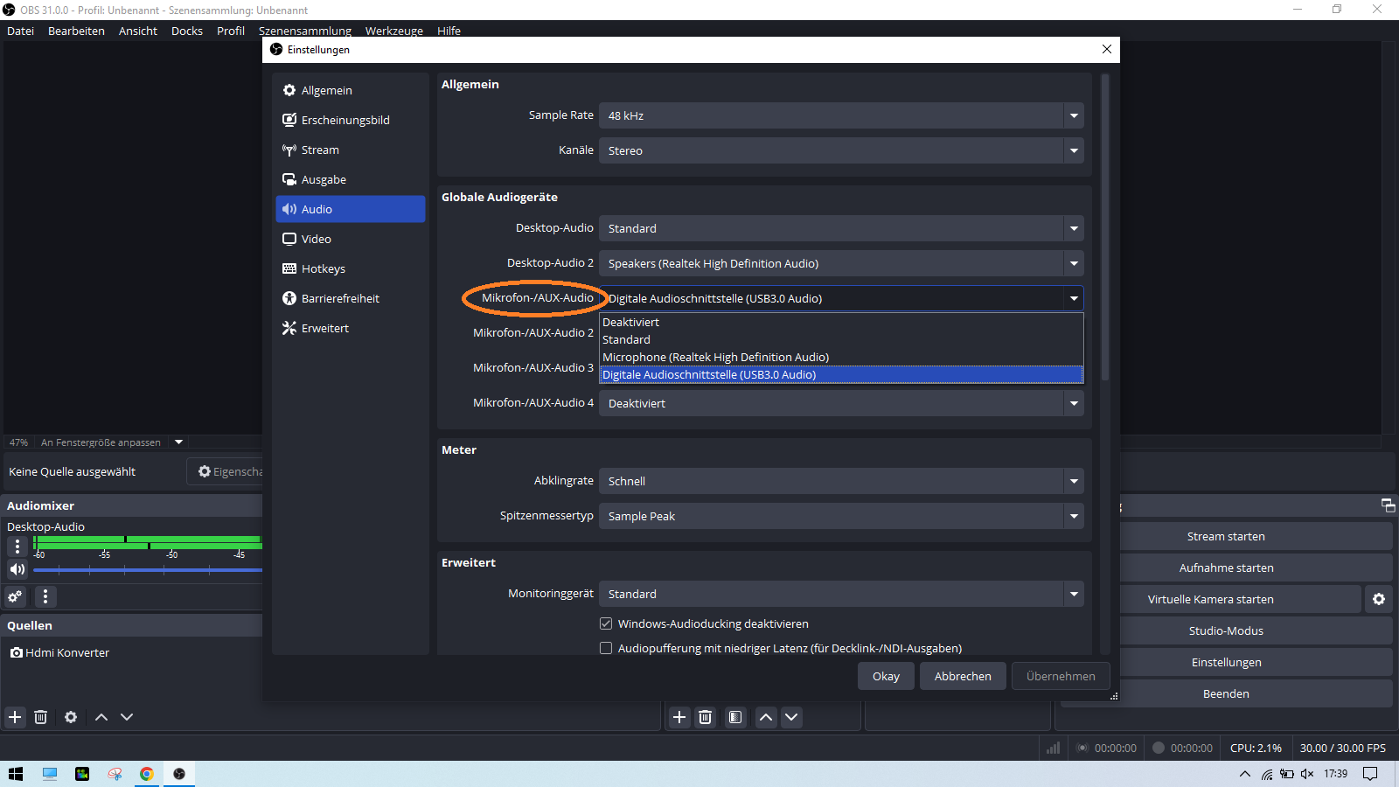Click the up arrow right of the scene filters icon
This screenshot has width=1399, height=787.
click(x=766, y=717)
